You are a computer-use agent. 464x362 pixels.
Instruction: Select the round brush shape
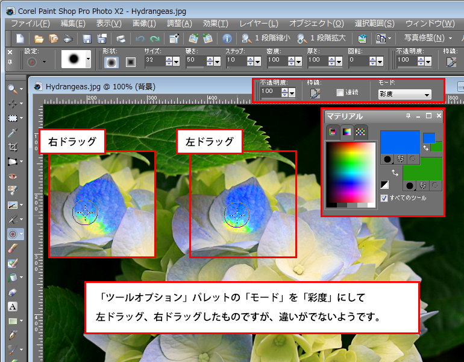[x=111, y=62]
